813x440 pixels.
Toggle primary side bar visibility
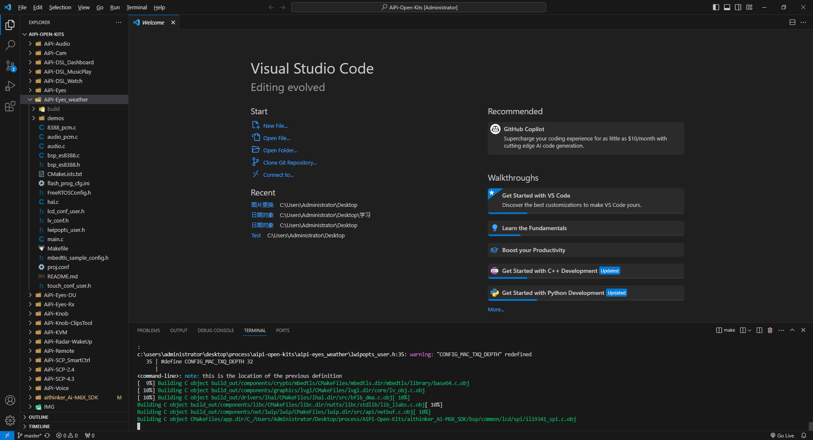716,7
